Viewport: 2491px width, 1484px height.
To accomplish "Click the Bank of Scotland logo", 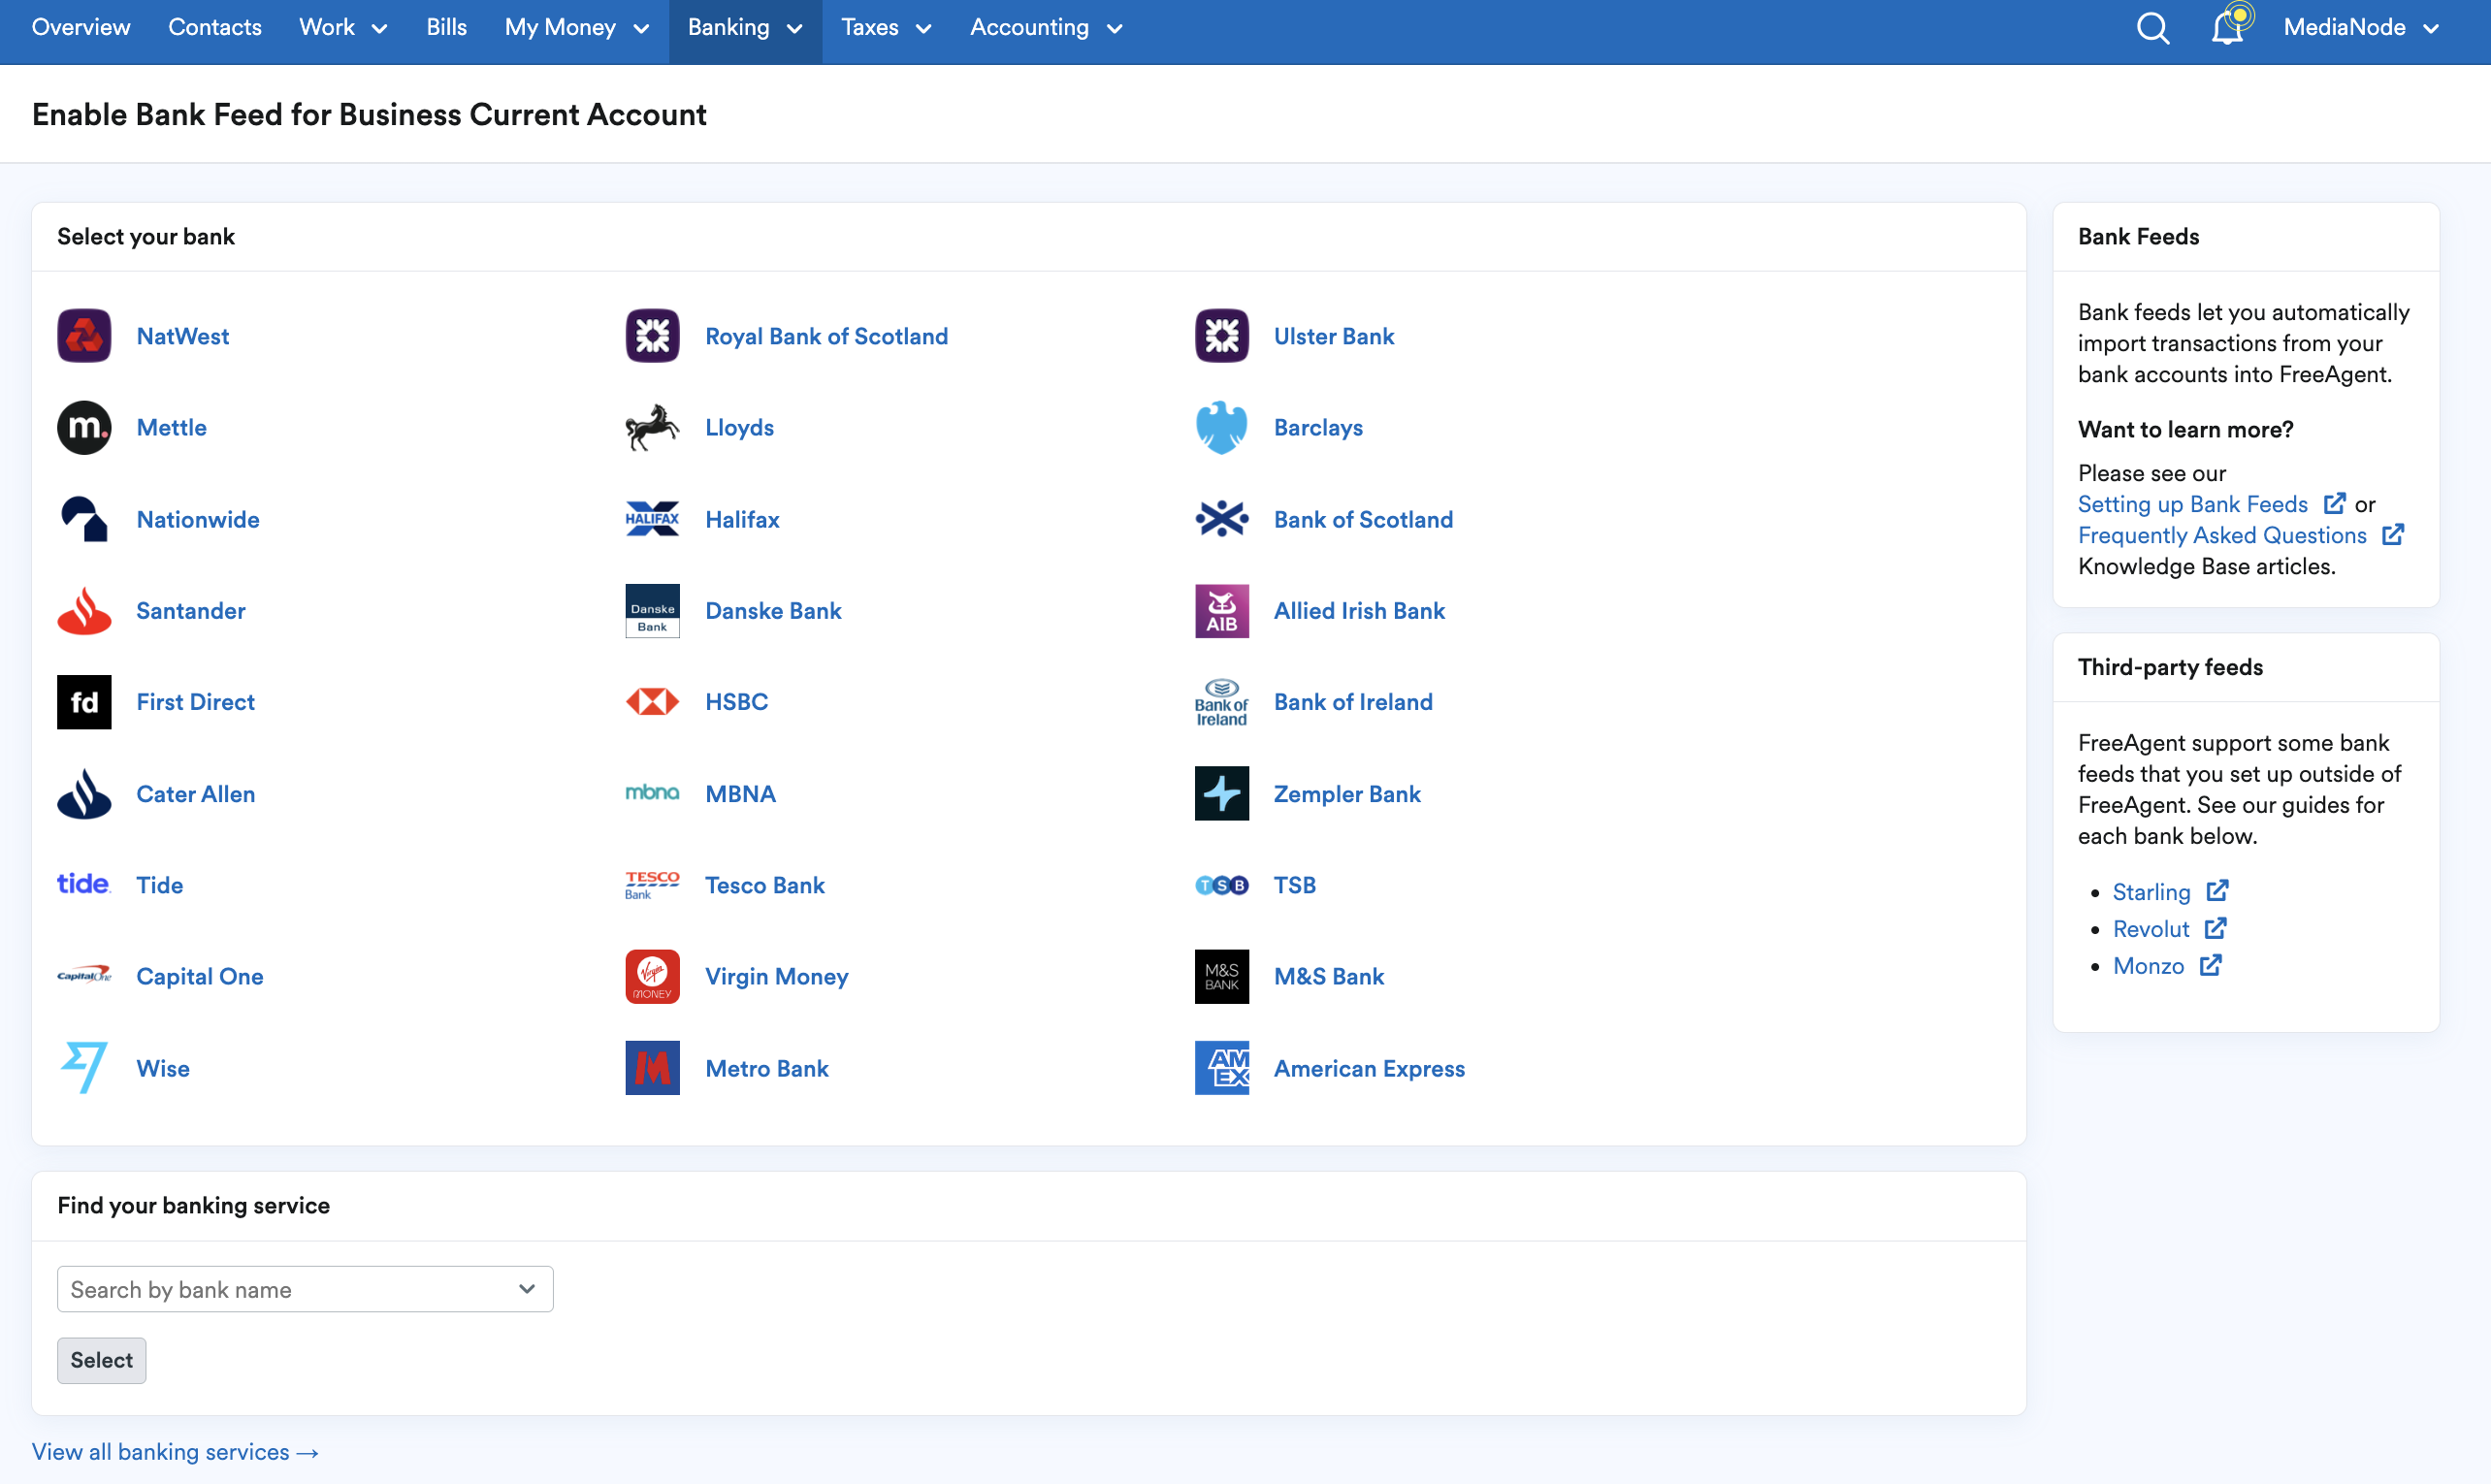I will [1221, 519].
